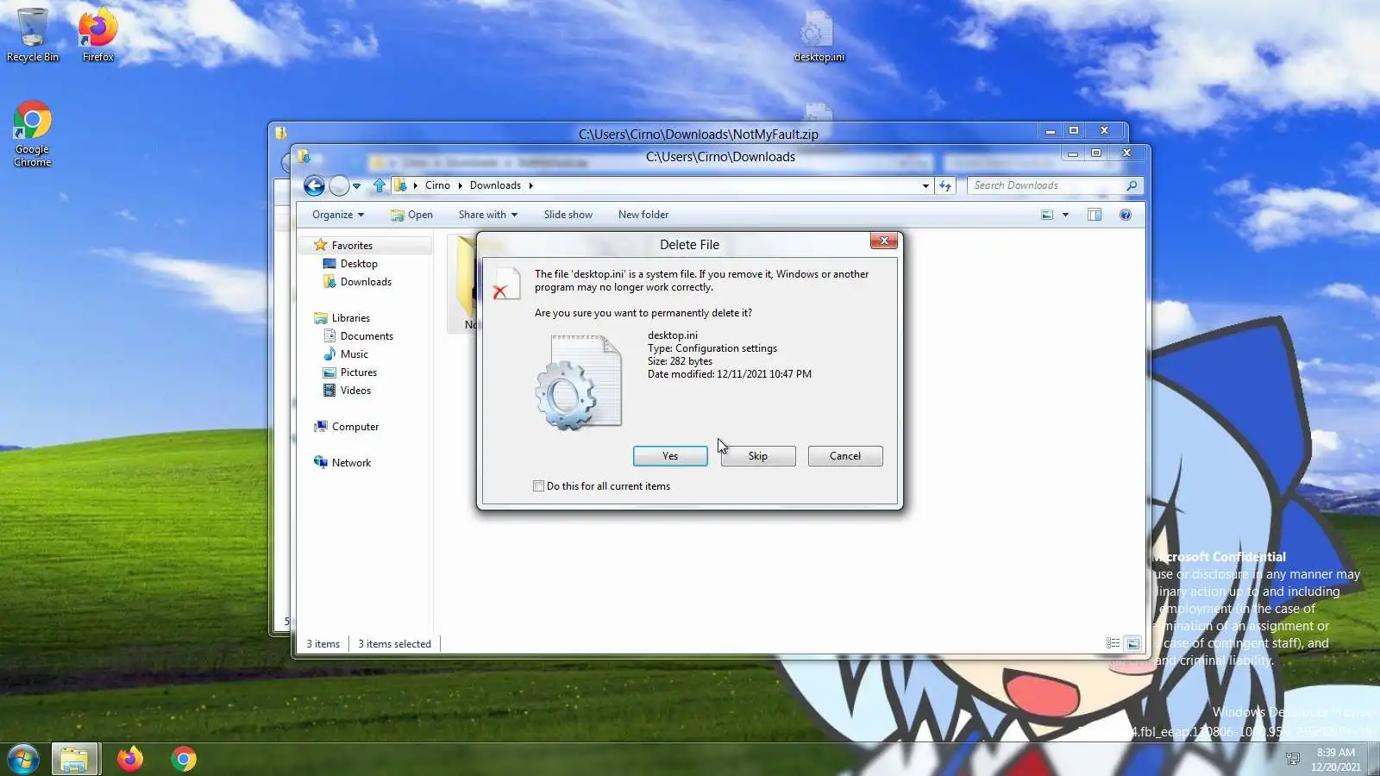Click the Cirno breadcrumb in address bar

[437, 185]
